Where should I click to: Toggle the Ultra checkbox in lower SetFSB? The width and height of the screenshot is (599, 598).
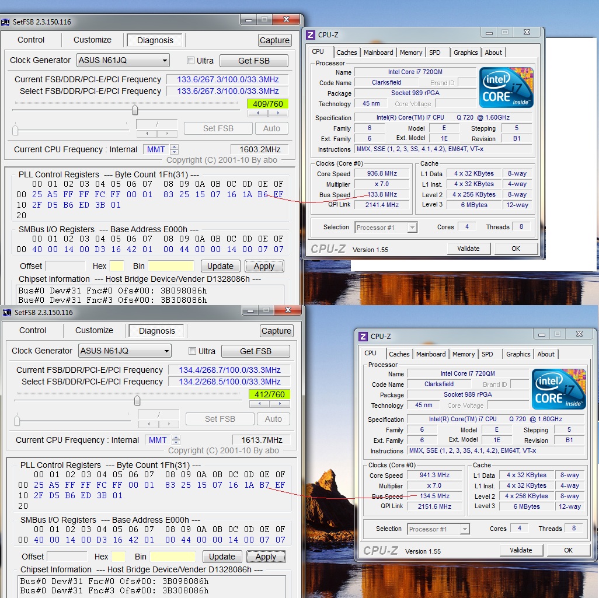[192, 351]
